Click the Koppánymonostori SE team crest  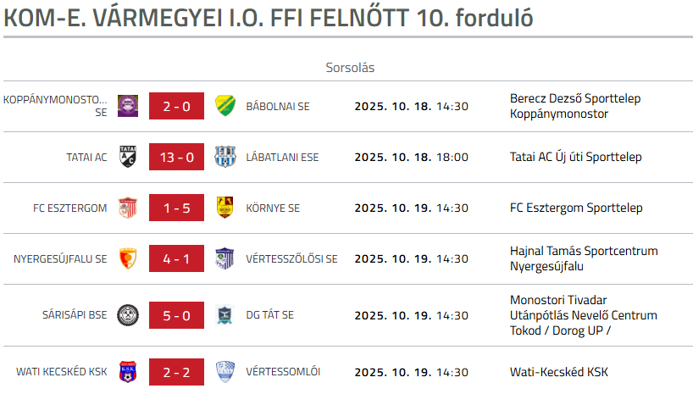[x=128, y=106]
